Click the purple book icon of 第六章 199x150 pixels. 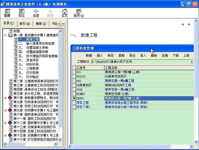coord(10,98)
